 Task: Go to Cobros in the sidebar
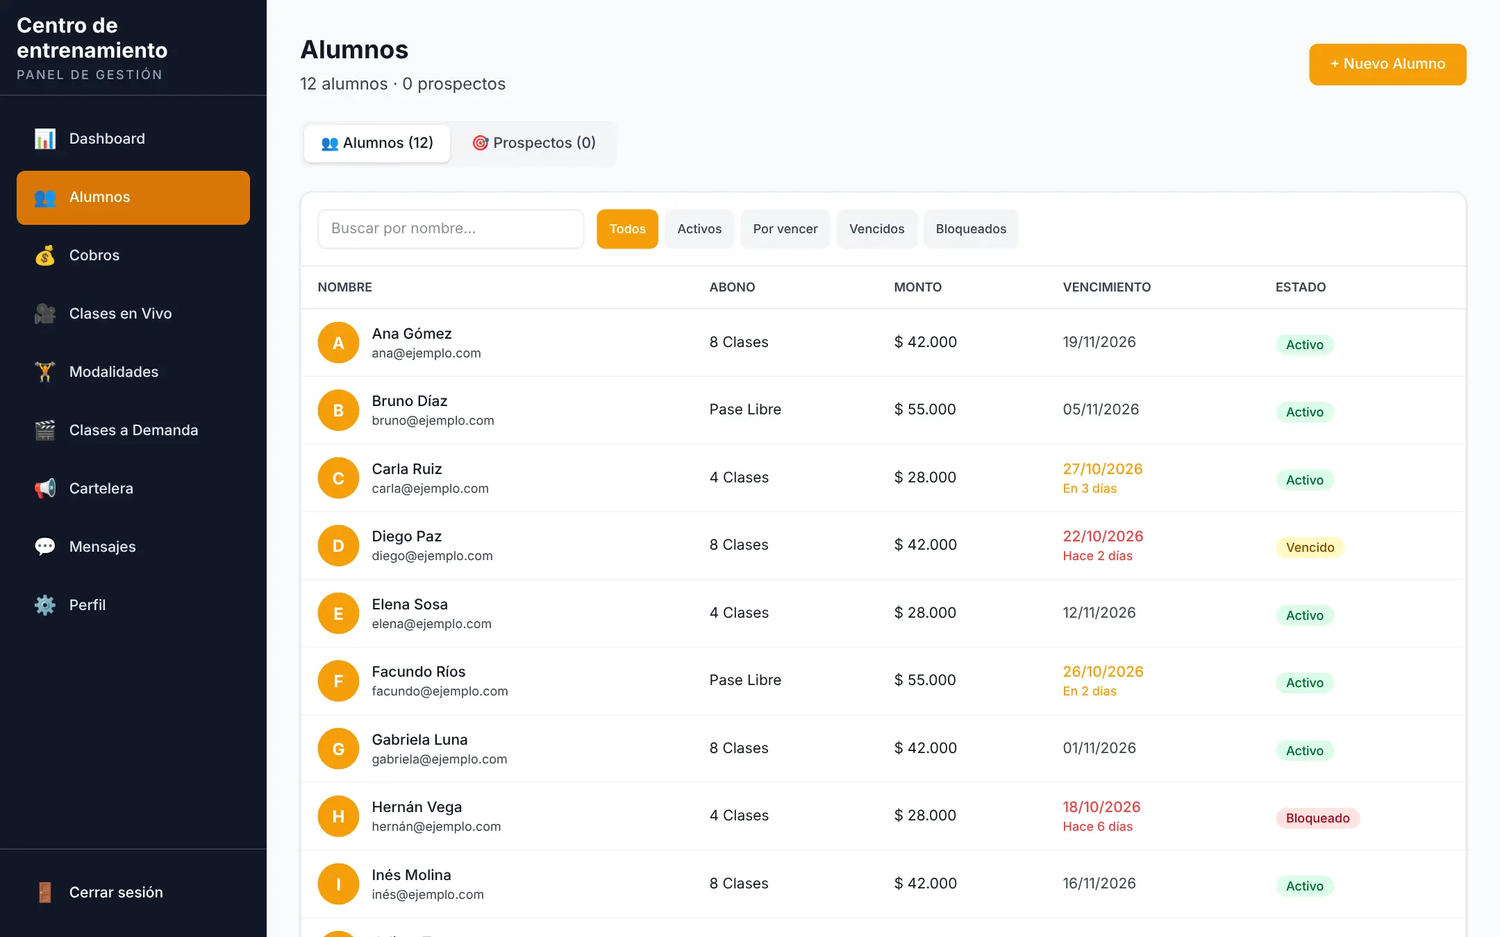(x=133, y=255)
